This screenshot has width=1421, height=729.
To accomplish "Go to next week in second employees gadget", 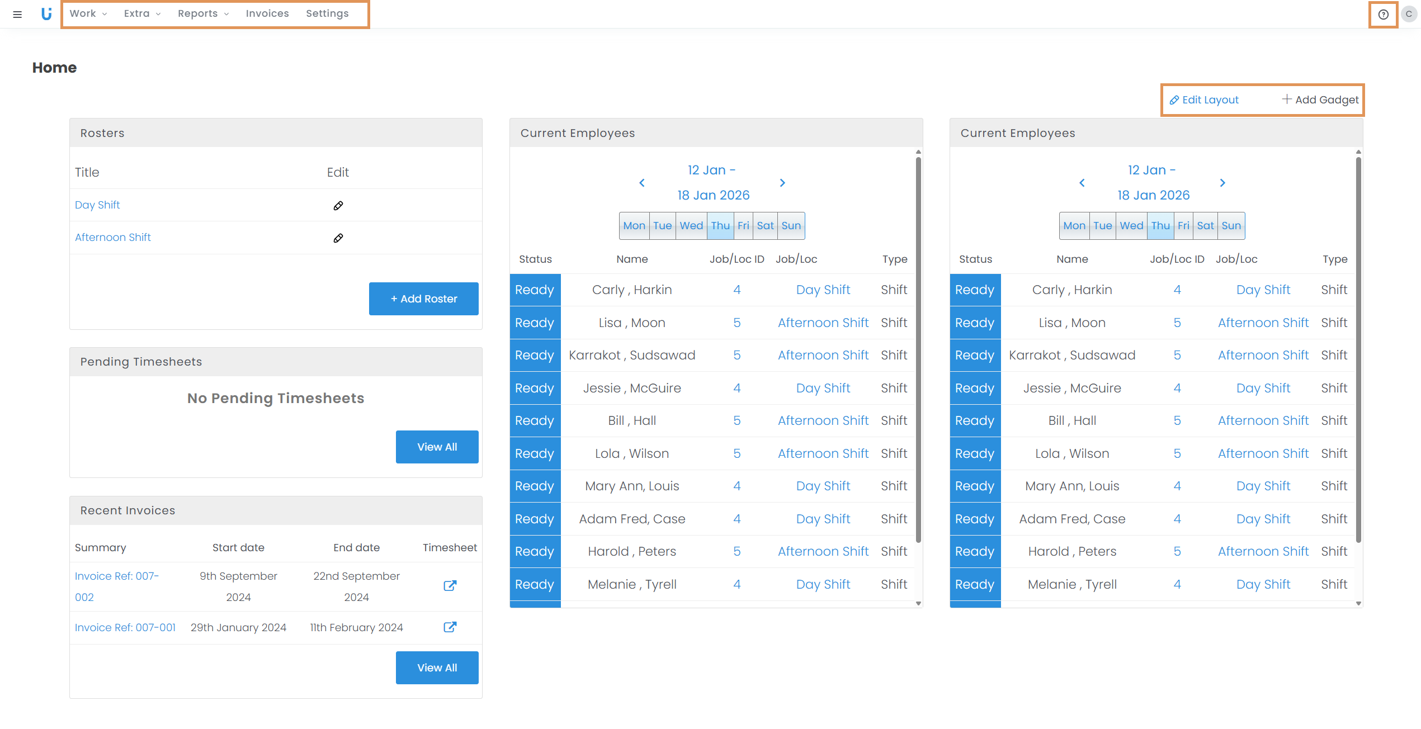I will pyautogui.click(x=1222, y=183).
